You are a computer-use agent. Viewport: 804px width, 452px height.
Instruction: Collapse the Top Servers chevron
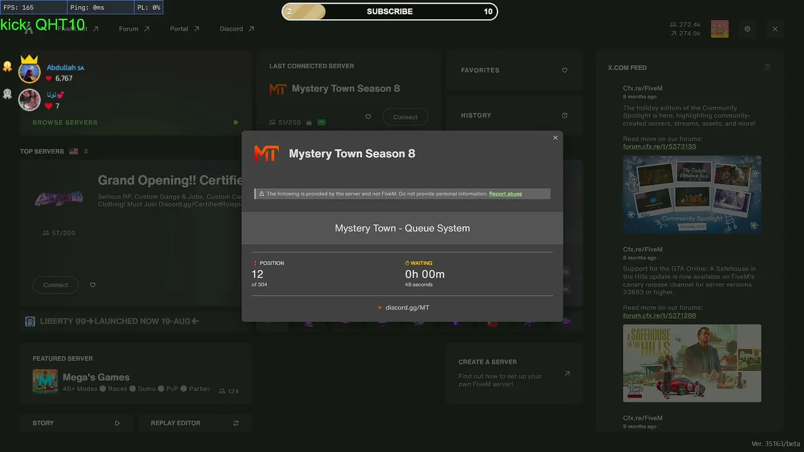tap(86, 151)
